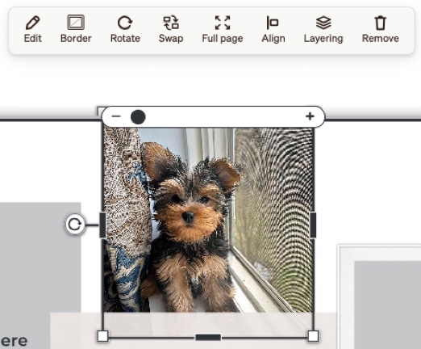Select the Swap photos tool
The height and width of the screenshot is (349, 421).
pos(171,29)
